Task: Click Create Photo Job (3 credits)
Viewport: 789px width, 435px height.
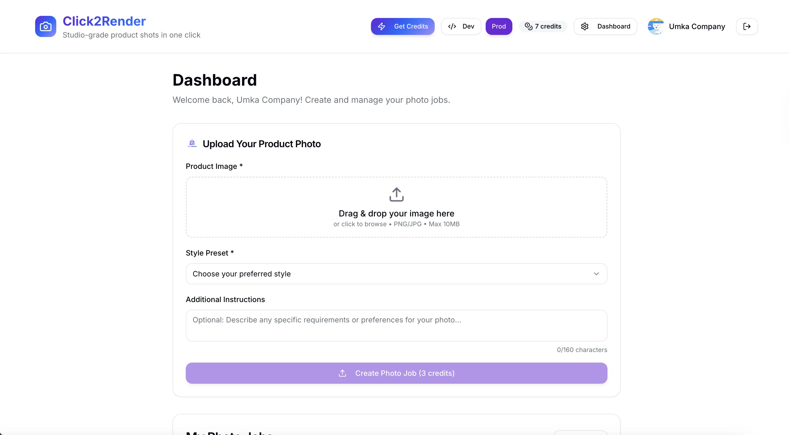Action: pos(396,373)
